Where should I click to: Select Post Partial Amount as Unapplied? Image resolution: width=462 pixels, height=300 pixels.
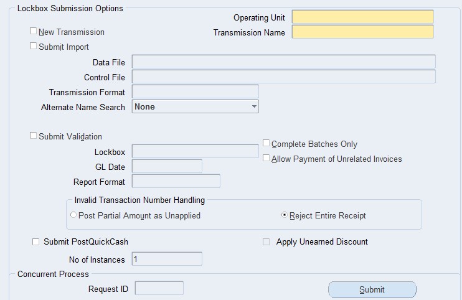click(73, 215)
